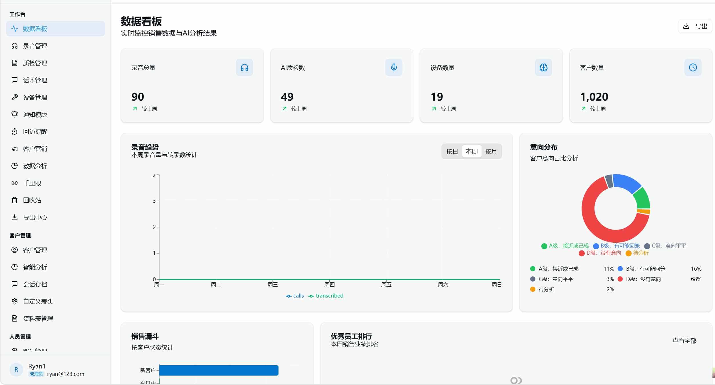Click the file icon beside 资料表管理
Image resolution: width=715 pixels, height=385 pixels.
click(15, 318)
